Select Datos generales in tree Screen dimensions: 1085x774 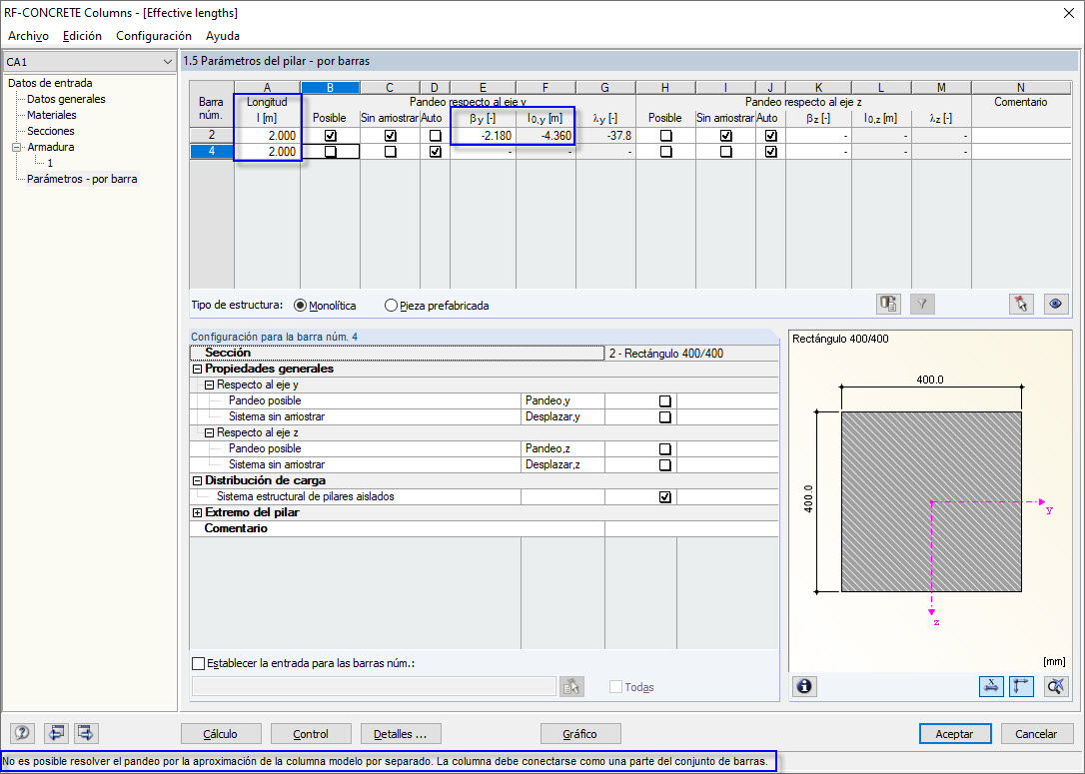[x=66, y=99]
